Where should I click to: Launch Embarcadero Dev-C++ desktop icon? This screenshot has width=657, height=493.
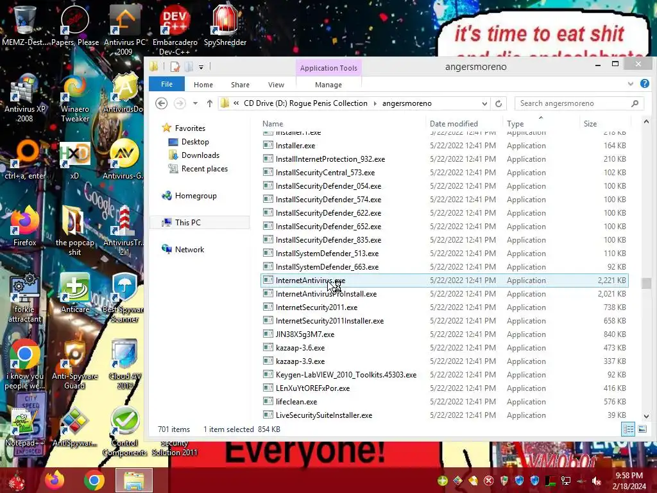coord(175,30)
